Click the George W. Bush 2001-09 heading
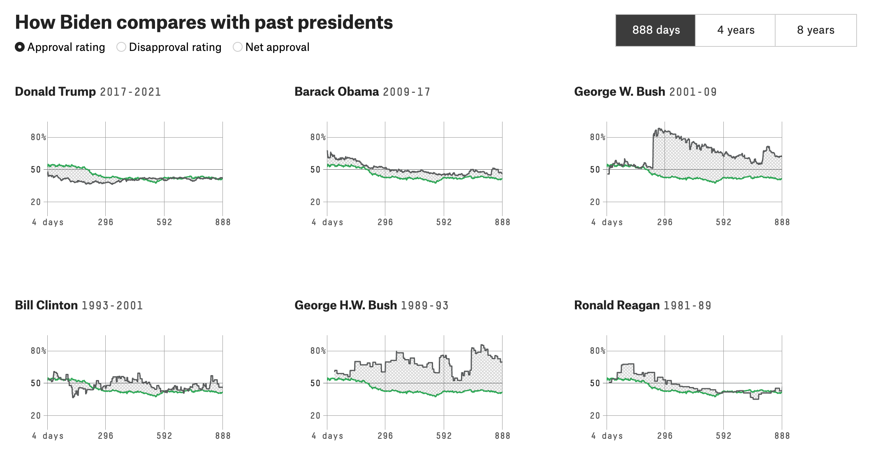This screenshot has height=470, width=871. coord(645,92)
